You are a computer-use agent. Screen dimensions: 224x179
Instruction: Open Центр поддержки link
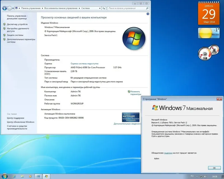(16, 118)
